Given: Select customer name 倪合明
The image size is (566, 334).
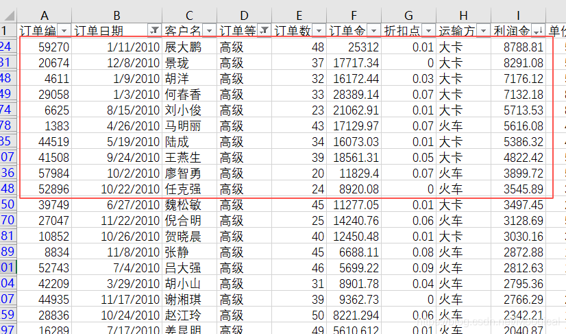Looking at the screenshot, I should [183, 221].
